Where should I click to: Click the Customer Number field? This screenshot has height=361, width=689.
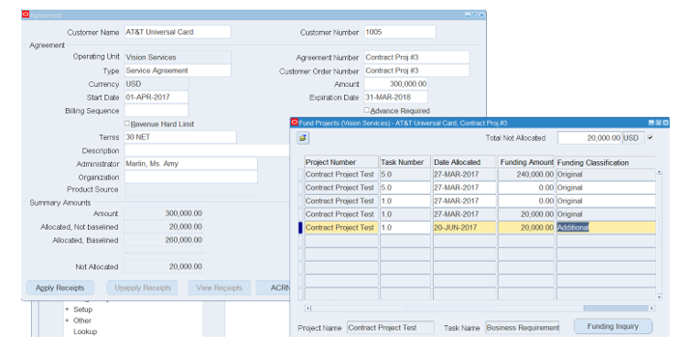(x=400, y=32)
